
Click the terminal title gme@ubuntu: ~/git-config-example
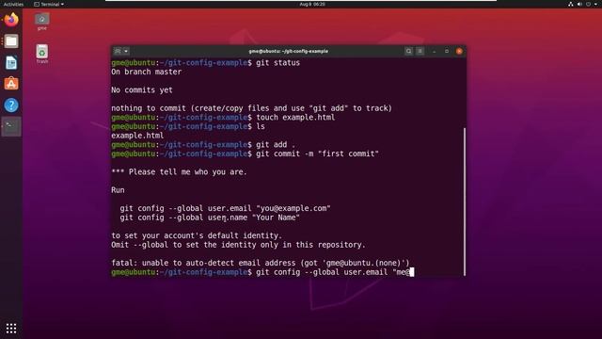point(289,51)
